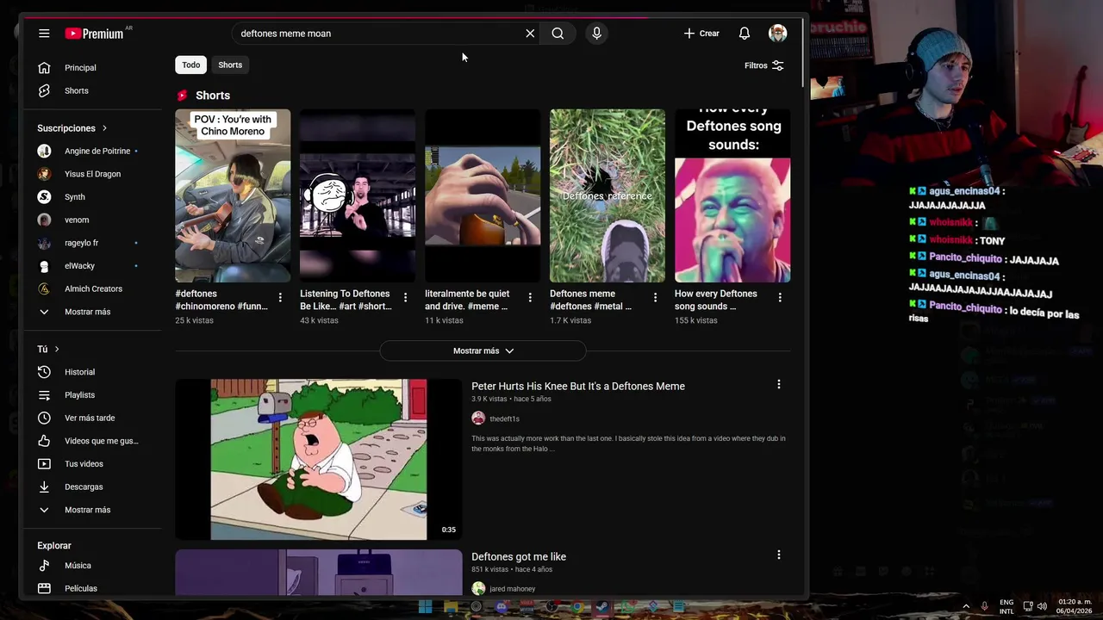
Task: Open the jared mahoney channel link
Action: [512, 589]
